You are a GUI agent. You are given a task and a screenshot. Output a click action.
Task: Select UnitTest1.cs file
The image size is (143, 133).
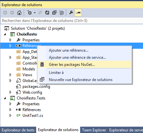click(33, 116)
